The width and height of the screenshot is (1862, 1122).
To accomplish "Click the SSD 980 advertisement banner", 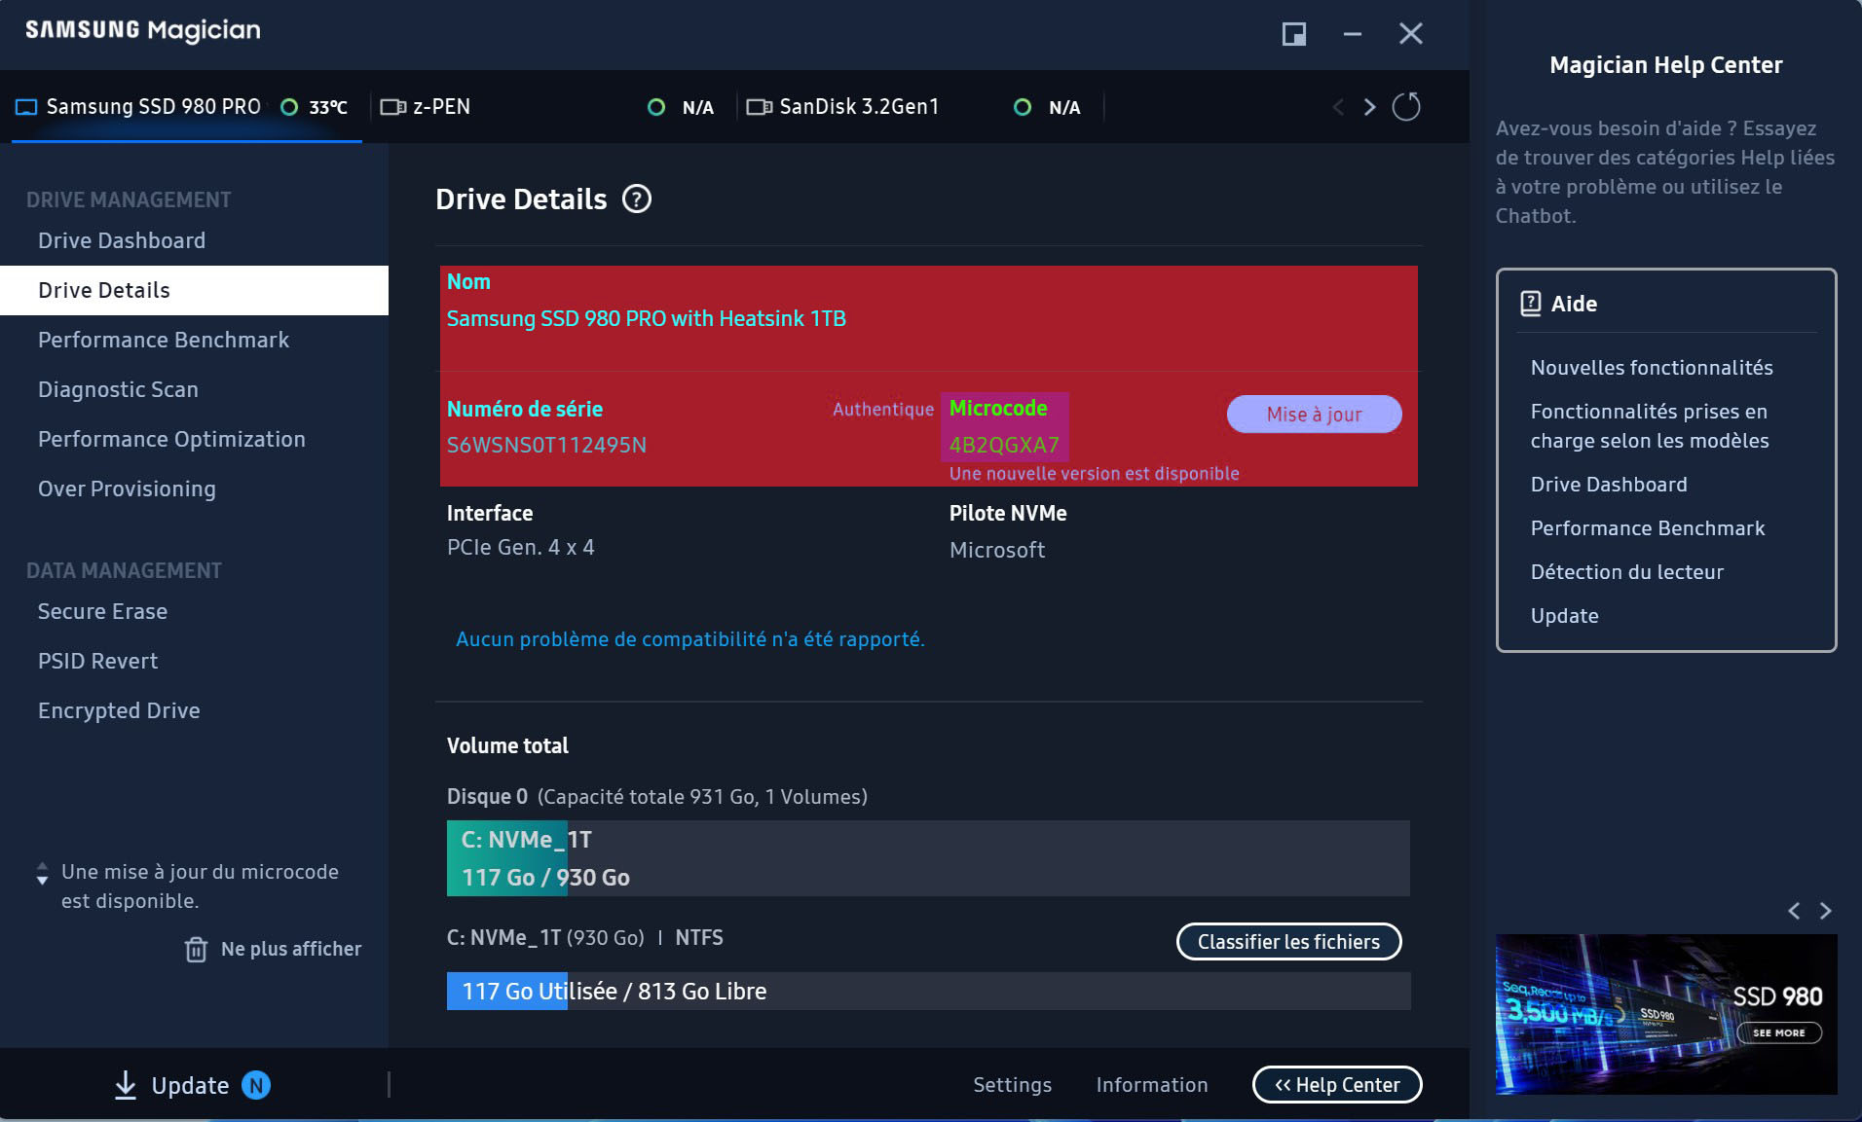I will coord(1666,1014).
